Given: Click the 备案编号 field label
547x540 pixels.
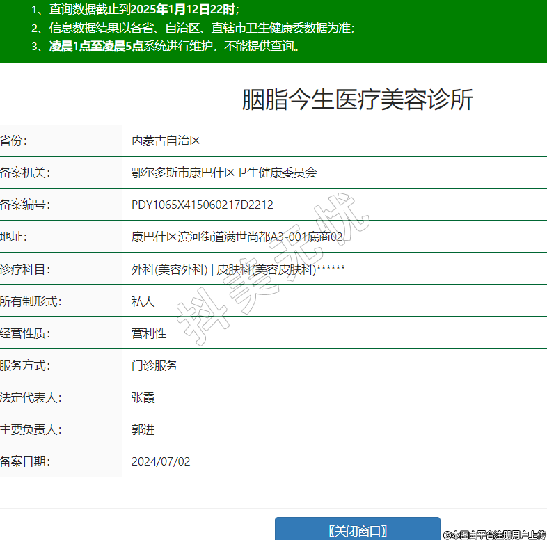Looking at the screenshot, I should (x=25, y=205).
